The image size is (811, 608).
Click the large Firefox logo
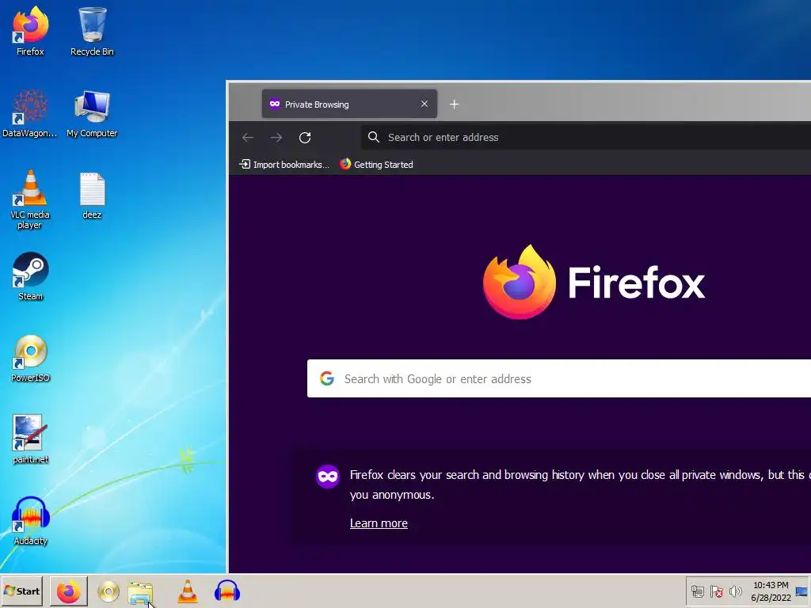pyautogui.click(x=520, y=282)
